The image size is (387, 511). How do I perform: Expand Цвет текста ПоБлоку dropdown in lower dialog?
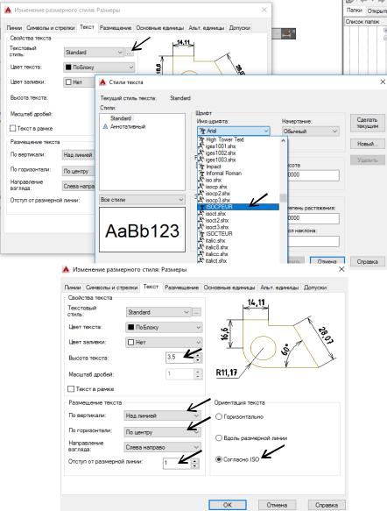(164, 327)
